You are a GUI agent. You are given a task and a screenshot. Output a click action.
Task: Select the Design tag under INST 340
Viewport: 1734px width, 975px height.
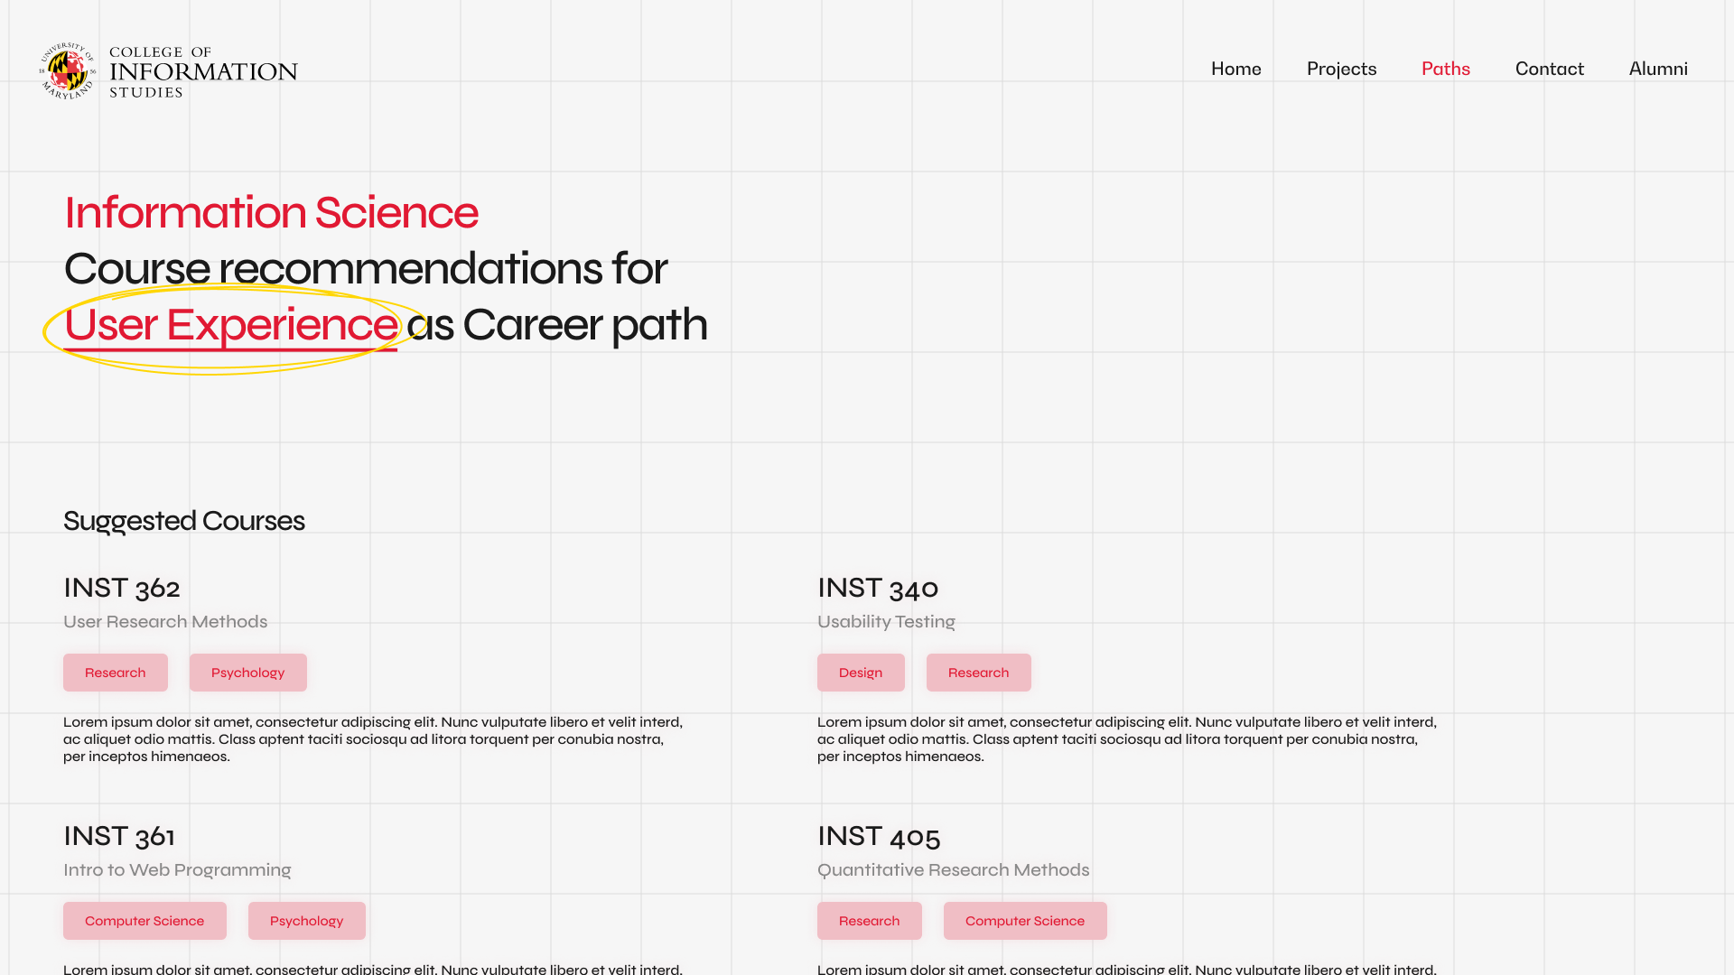860,673
